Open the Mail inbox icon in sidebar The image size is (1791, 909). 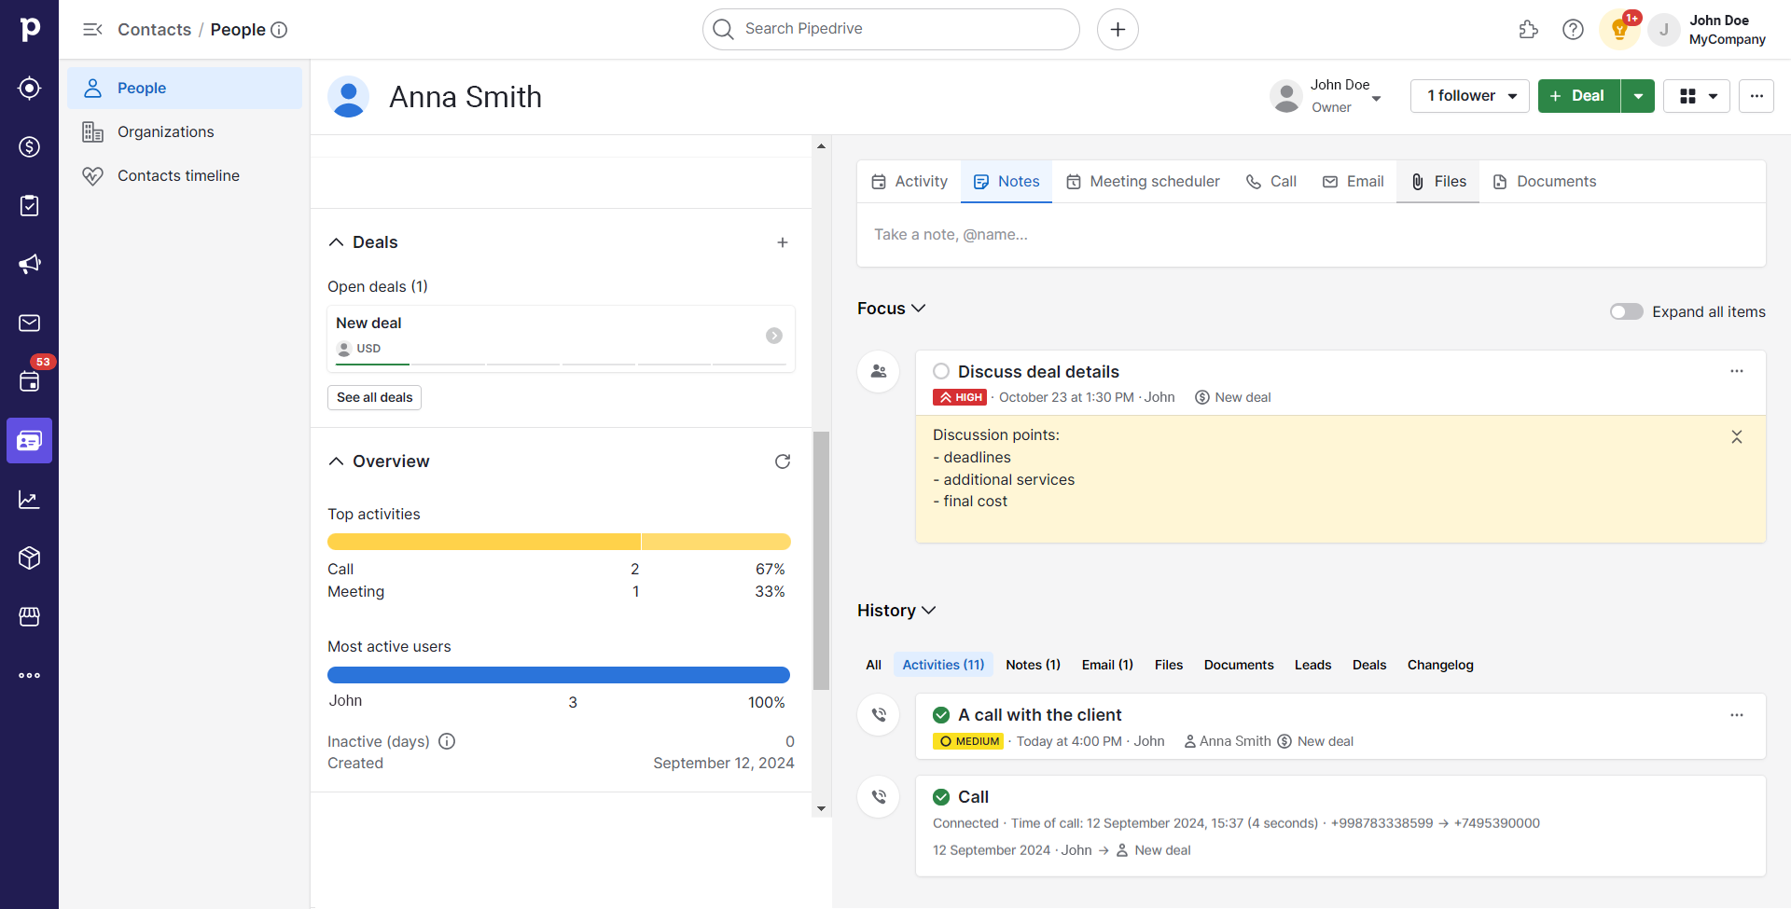[29, 323]
